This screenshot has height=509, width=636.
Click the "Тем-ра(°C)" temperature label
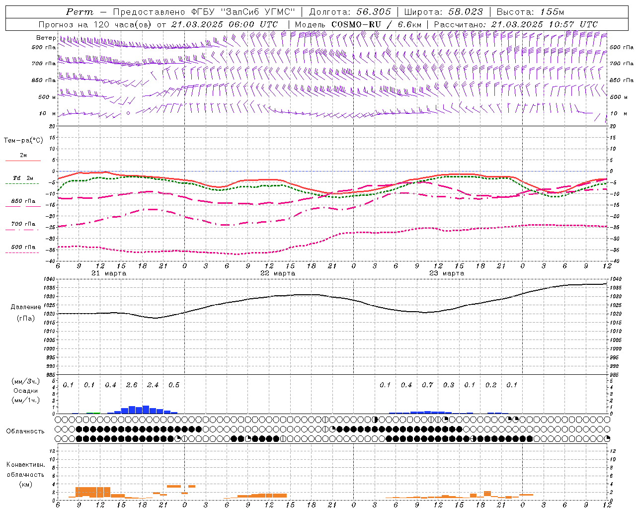tap(23, 140)
